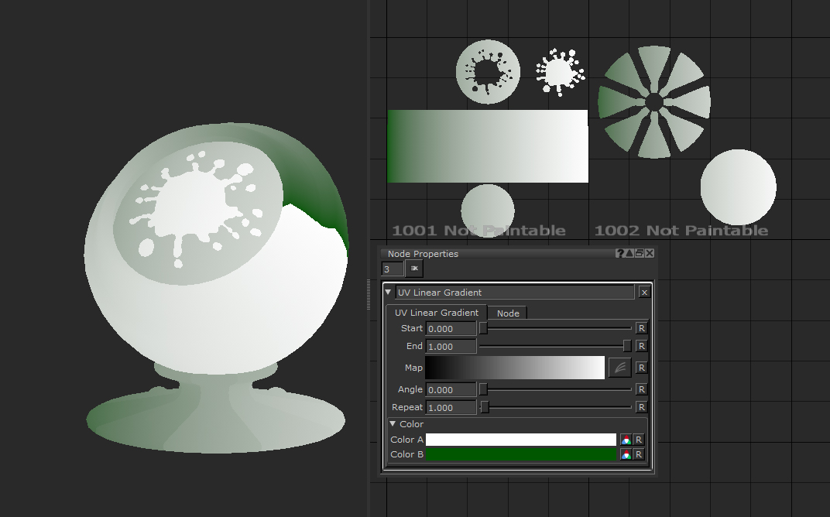The height and width of the screenshot is (517, 830).
Task: Reset the Map gradient with R
Action: tap(641, 368)
